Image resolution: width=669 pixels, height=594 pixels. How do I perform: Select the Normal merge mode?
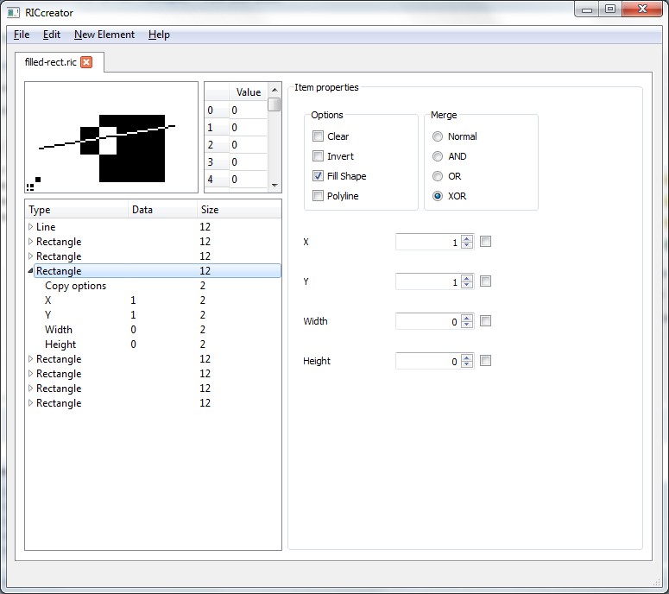coord(438,136)
